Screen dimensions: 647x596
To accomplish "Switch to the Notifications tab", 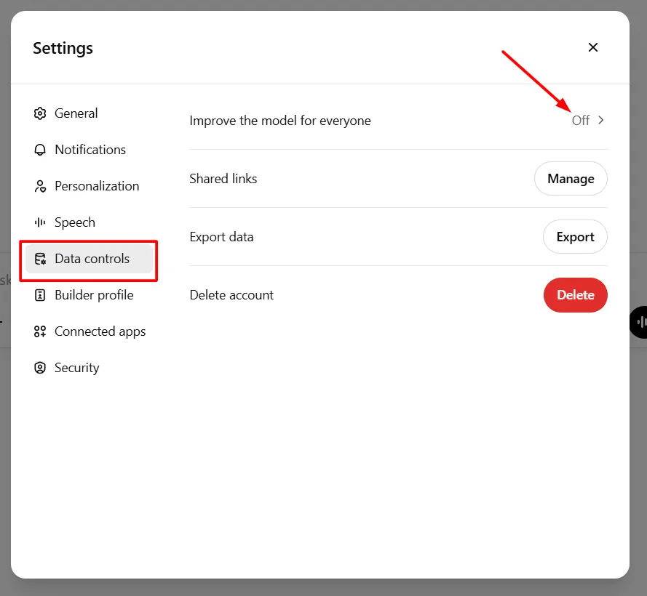I will 90,150.
